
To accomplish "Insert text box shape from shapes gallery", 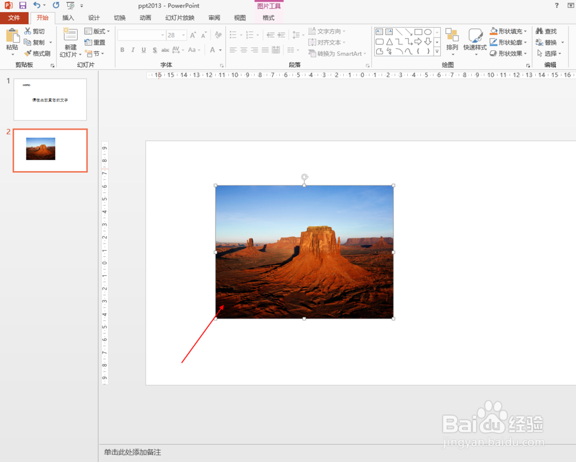I will [380, 32].
